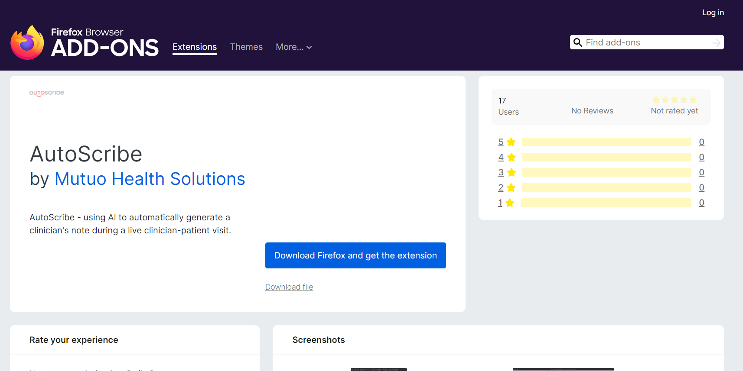Open the 3 star reviews link

pyautogui.click(x=501, y=172)
